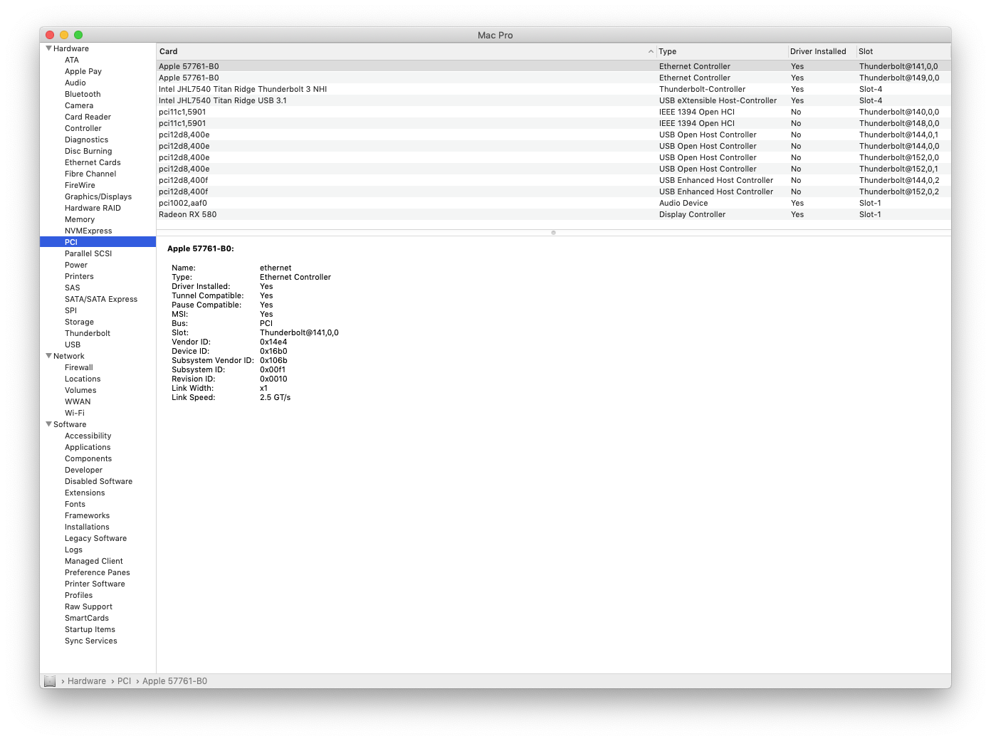Select ATA in the sidebar
The image size is (991, 741).
pos(72,60)
